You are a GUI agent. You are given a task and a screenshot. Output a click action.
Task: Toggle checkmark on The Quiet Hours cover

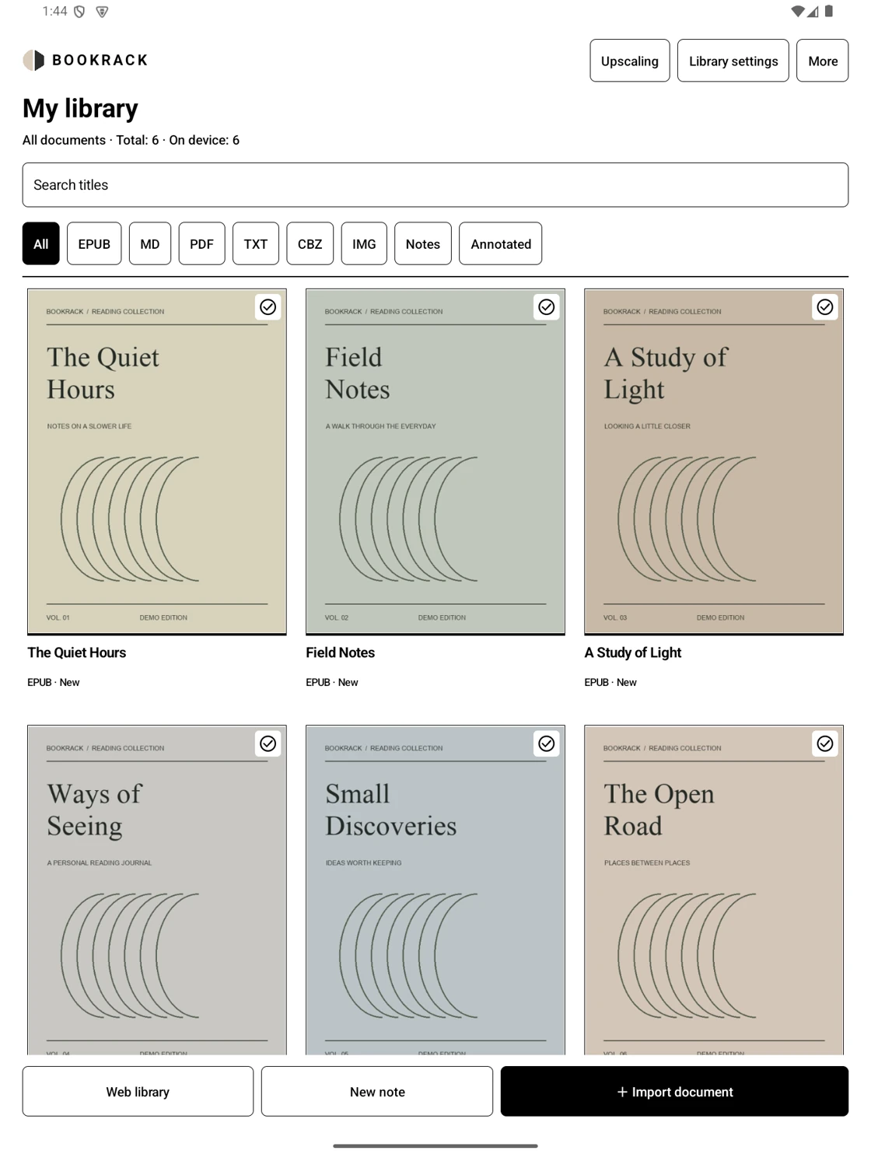pos(268,307)
